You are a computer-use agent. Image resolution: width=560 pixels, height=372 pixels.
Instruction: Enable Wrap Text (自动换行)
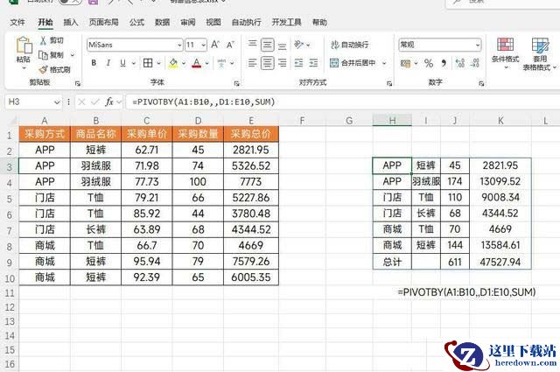[350, 45]
